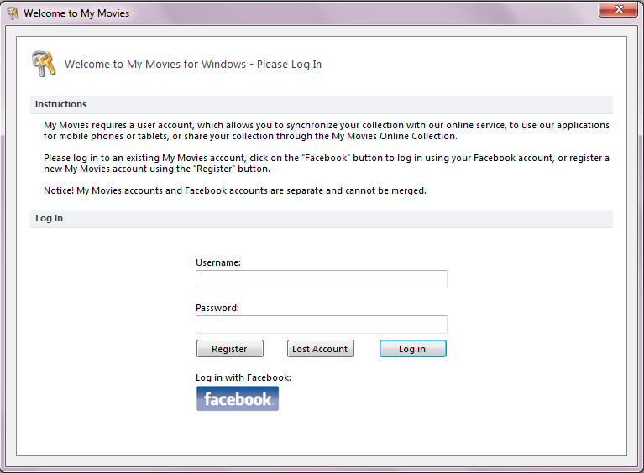Submit with the Log in button
Screen dimensions: 644x473
tap(412, 349)
